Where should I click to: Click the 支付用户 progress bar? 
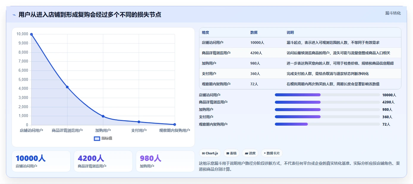pyautogui.click(x=327, y=117)
